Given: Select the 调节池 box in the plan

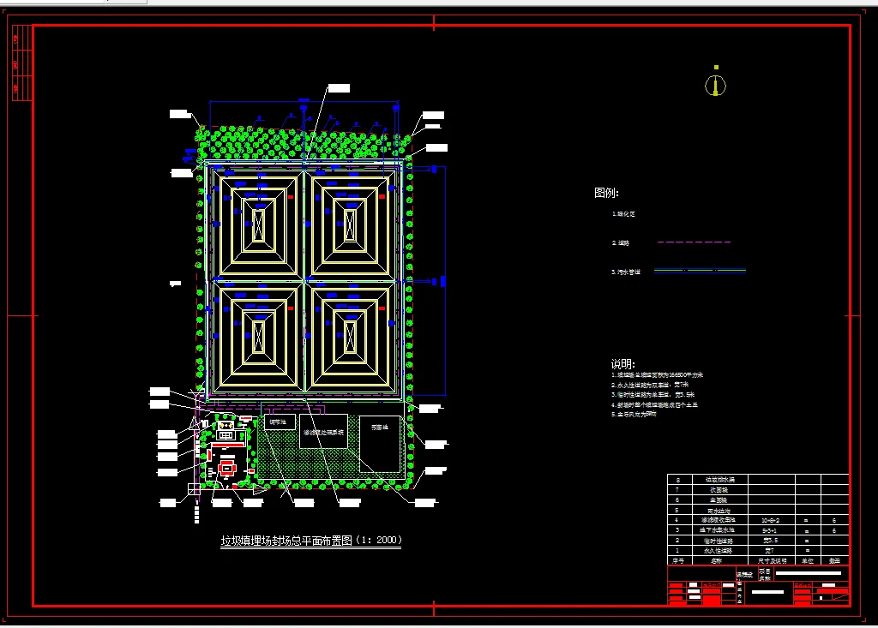Looking at the screenshot, I should point(280,422).
